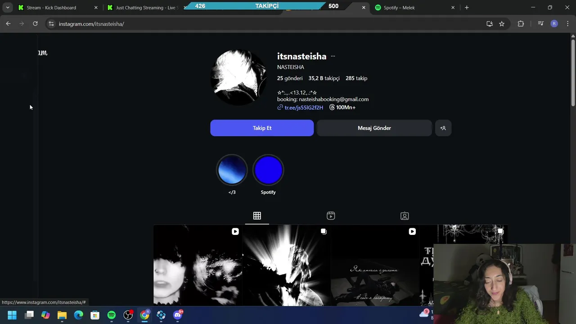View the 285 takip following list
The image size is (576, 324).
(x=356, y=78)
